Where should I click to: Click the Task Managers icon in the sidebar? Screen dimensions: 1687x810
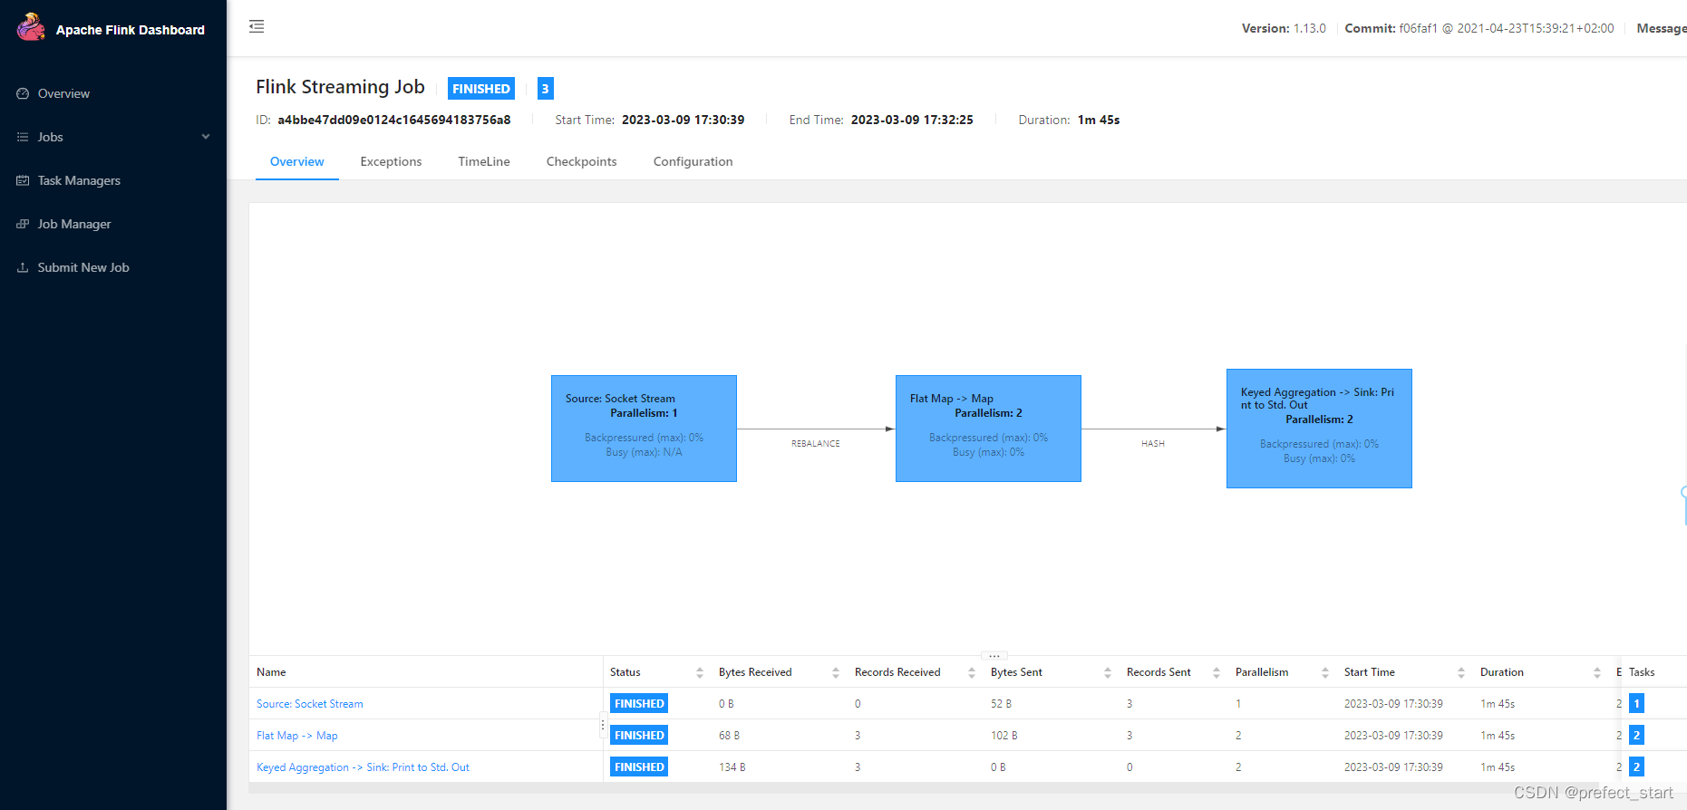(23, 180)
